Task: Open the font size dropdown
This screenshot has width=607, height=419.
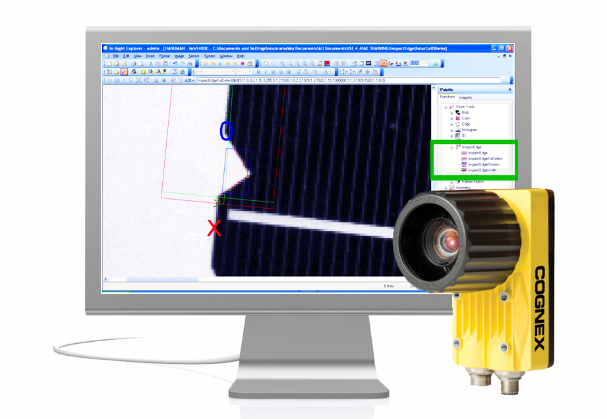Action: click(x=250, y=72)
